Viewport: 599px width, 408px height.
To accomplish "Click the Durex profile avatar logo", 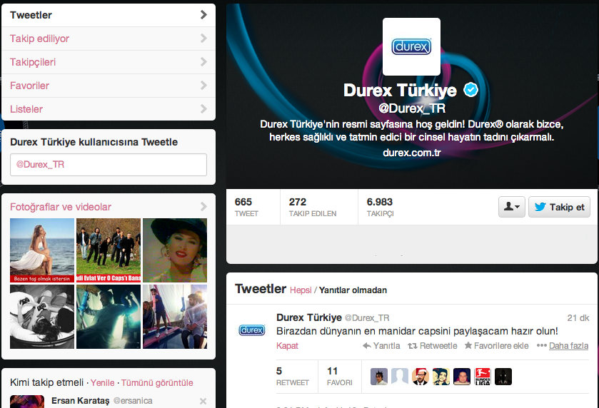I will pos(411,46).
